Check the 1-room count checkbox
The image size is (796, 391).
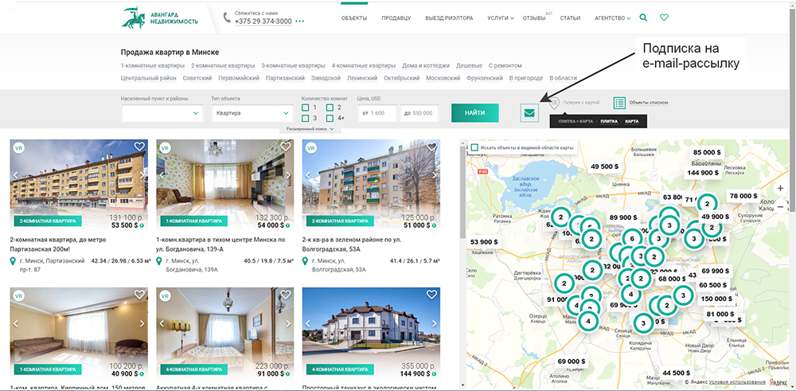(x=306, y=108)
